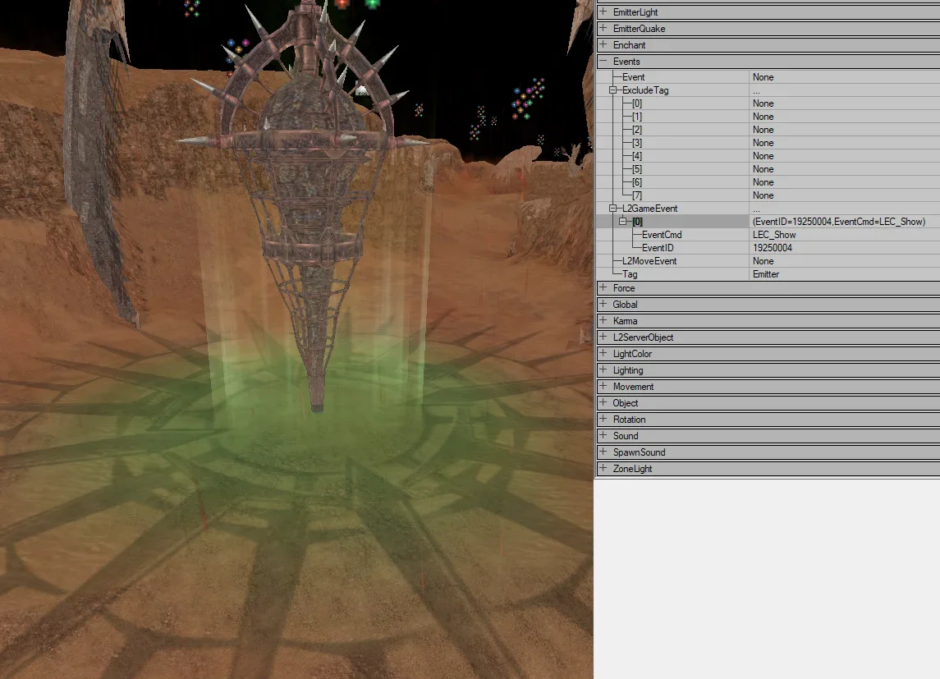Click the ExcludeTag [5] value field

[845, 169]
